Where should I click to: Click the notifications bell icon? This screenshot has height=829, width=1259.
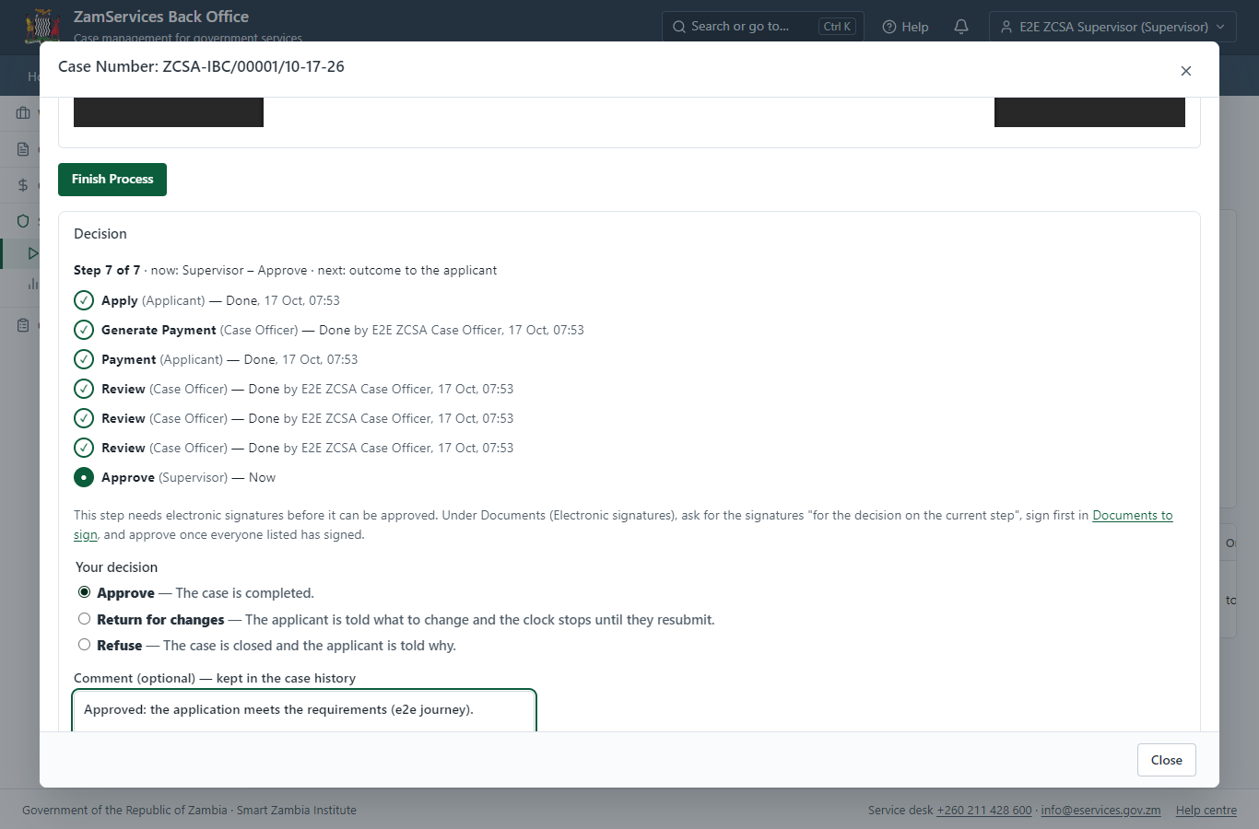[x=961, y=27]
